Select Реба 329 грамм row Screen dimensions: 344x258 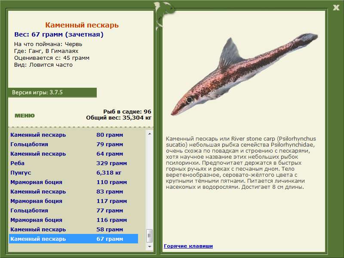point(74,163)
